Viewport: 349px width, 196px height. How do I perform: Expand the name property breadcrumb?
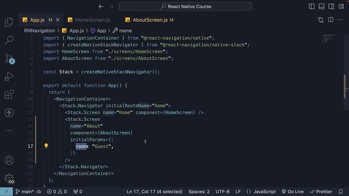coord(122,30)
